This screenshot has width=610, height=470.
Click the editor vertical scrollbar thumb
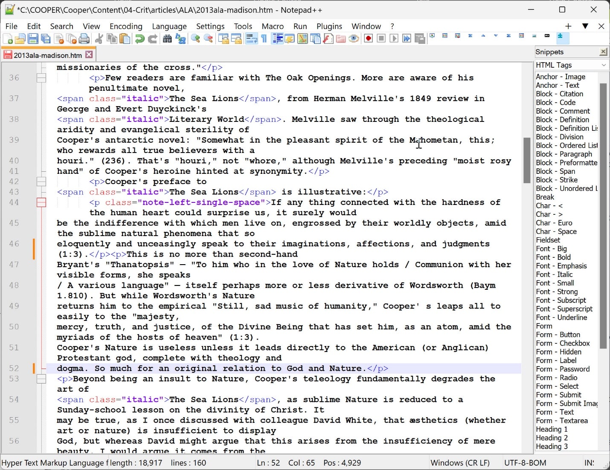point(527,160)
